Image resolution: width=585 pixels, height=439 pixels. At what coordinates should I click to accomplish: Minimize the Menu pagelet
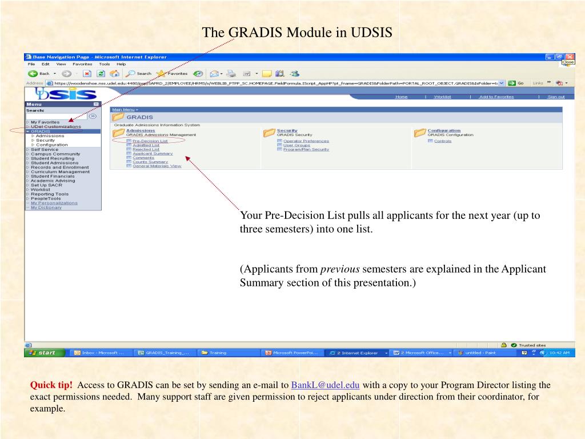[96, 104]
